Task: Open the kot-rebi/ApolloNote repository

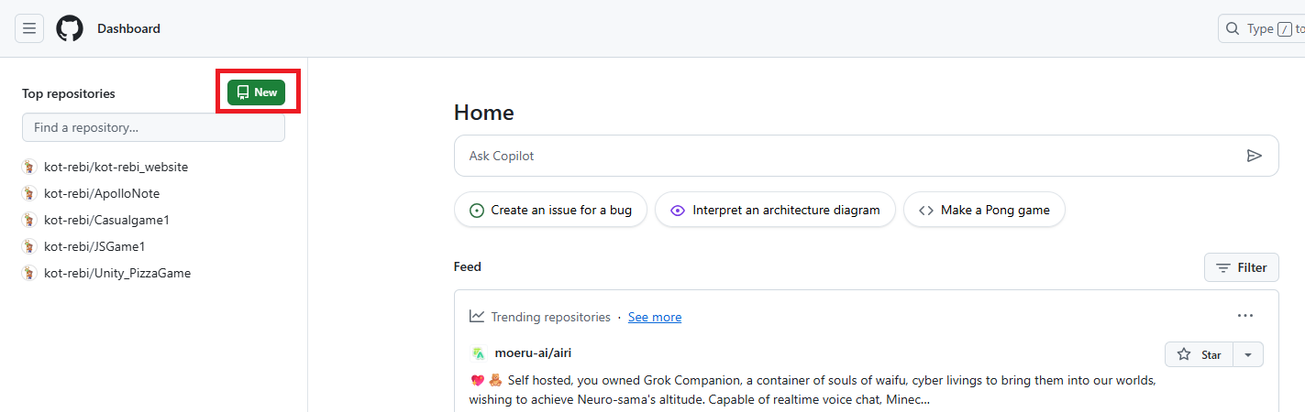Action: pos(102,193)
